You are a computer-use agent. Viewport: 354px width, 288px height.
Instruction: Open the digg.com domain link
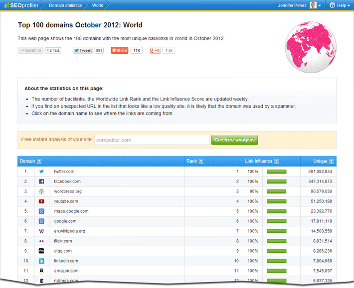(63, 251)
